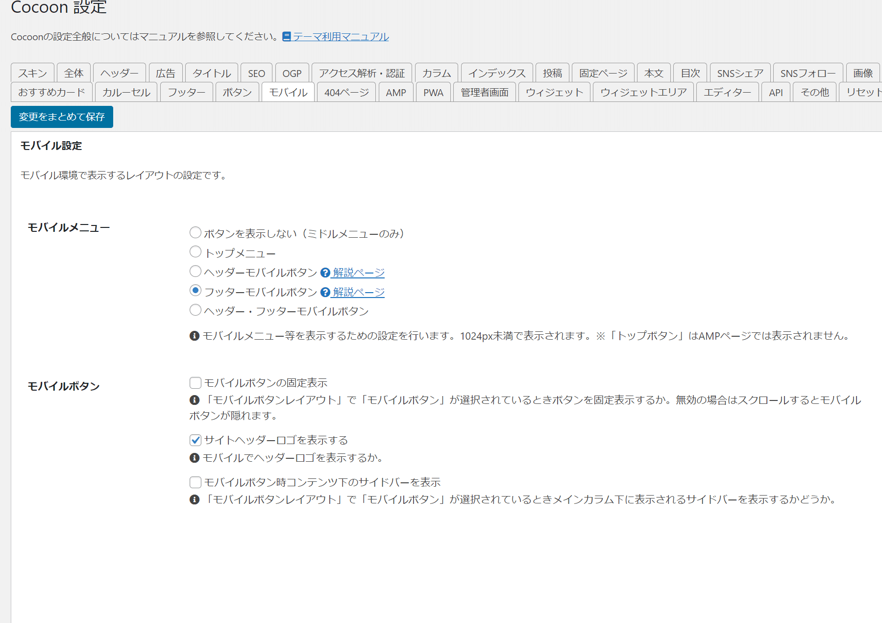The height and width of the screenshot is (623, 882).
Task: Click the help icon next to ヘッダーモバイルボタン
Action: click(325, 273)
